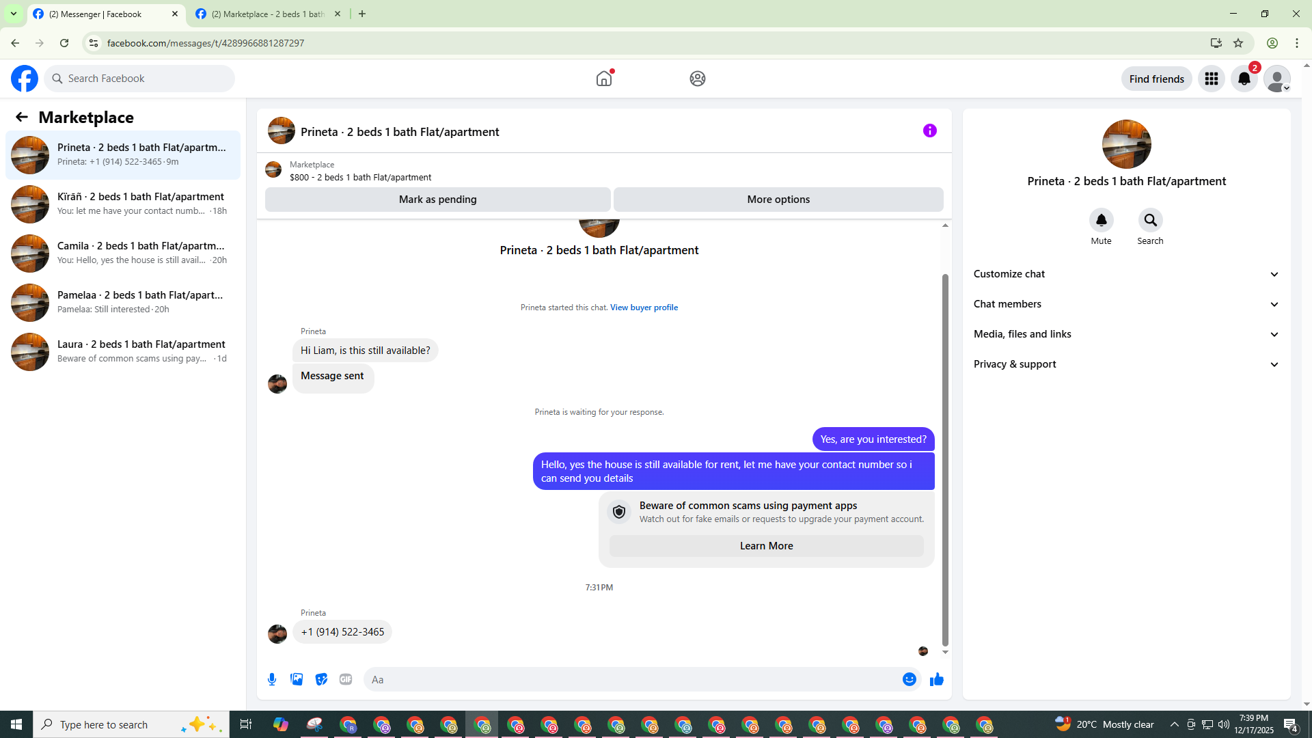The height and width of the screenshot is (738, 1312).
Task: Expand Media, files and links section
Action: (x=1126, y=334)
